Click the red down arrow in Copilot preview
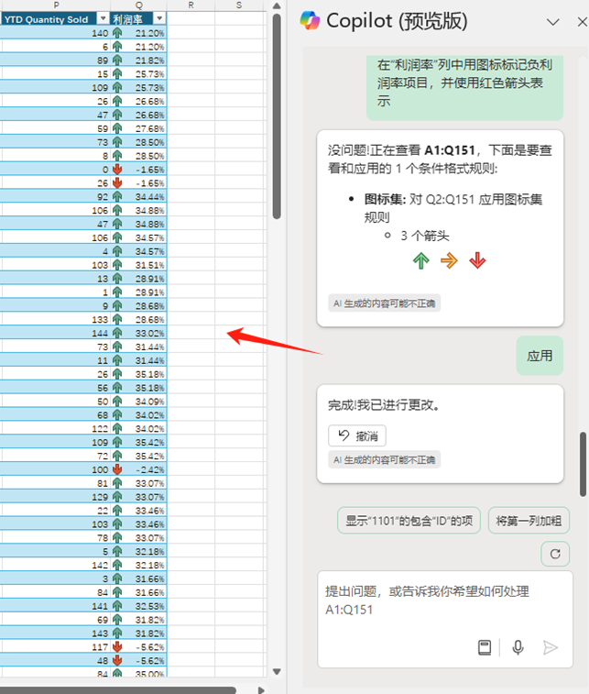This screenshot has width=589, height=694. (477, 260)
